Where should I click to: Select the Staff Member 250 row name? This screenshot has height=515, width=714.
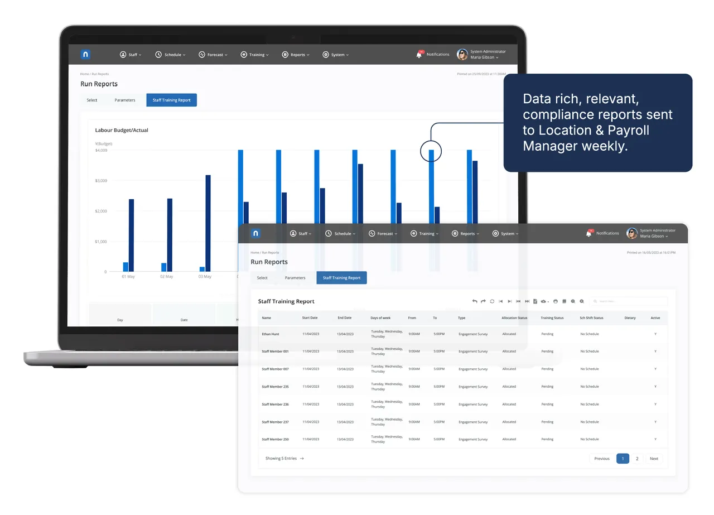point(275,439)
